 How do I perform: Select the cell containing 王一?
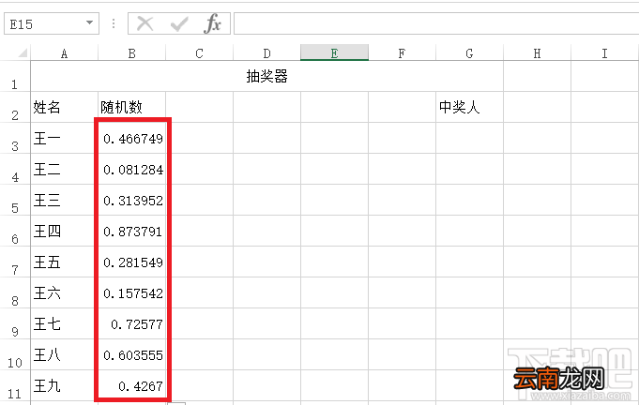(65, 138)
